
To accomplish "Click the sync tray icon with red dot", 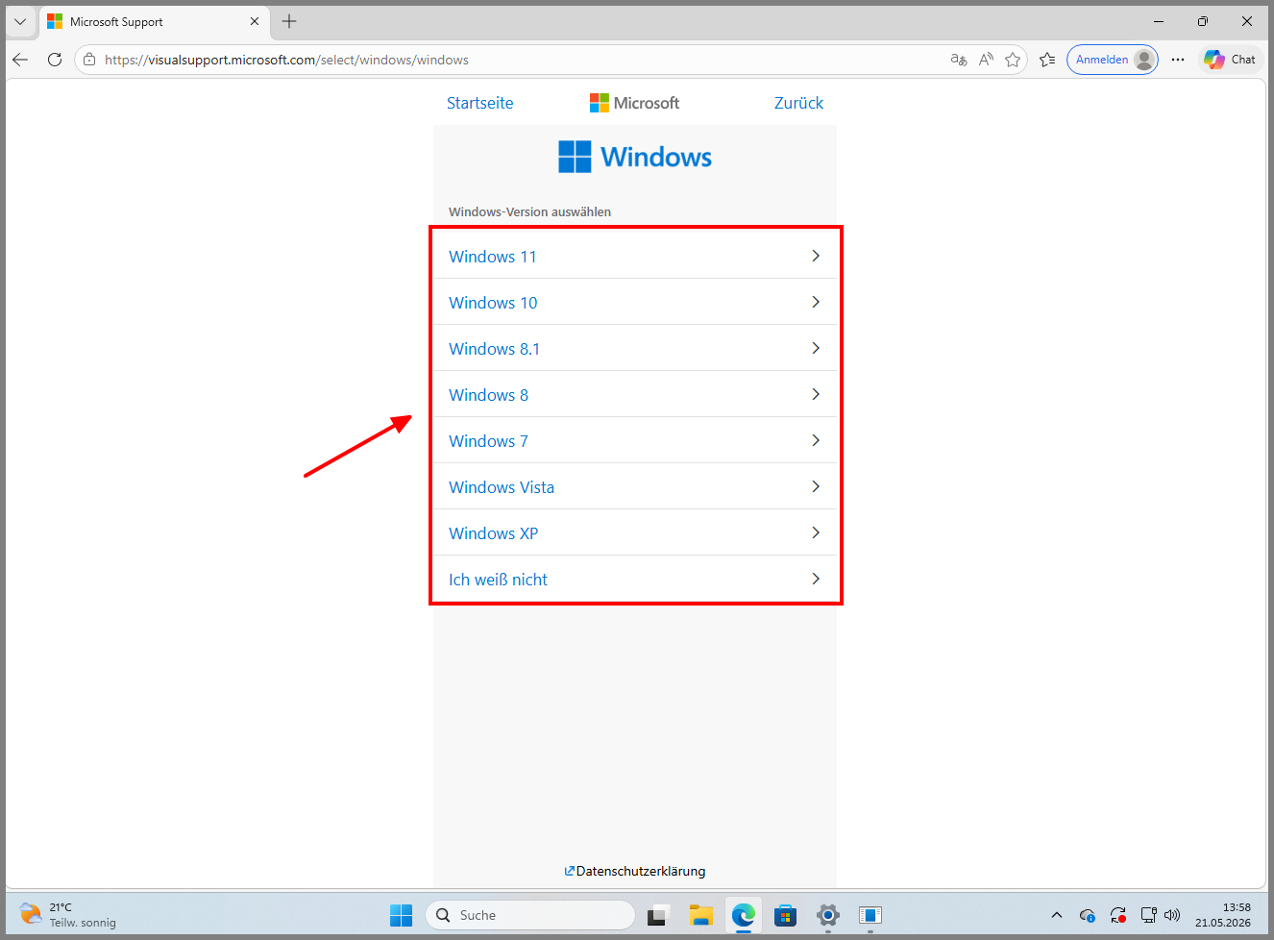I will point(1118,915).
